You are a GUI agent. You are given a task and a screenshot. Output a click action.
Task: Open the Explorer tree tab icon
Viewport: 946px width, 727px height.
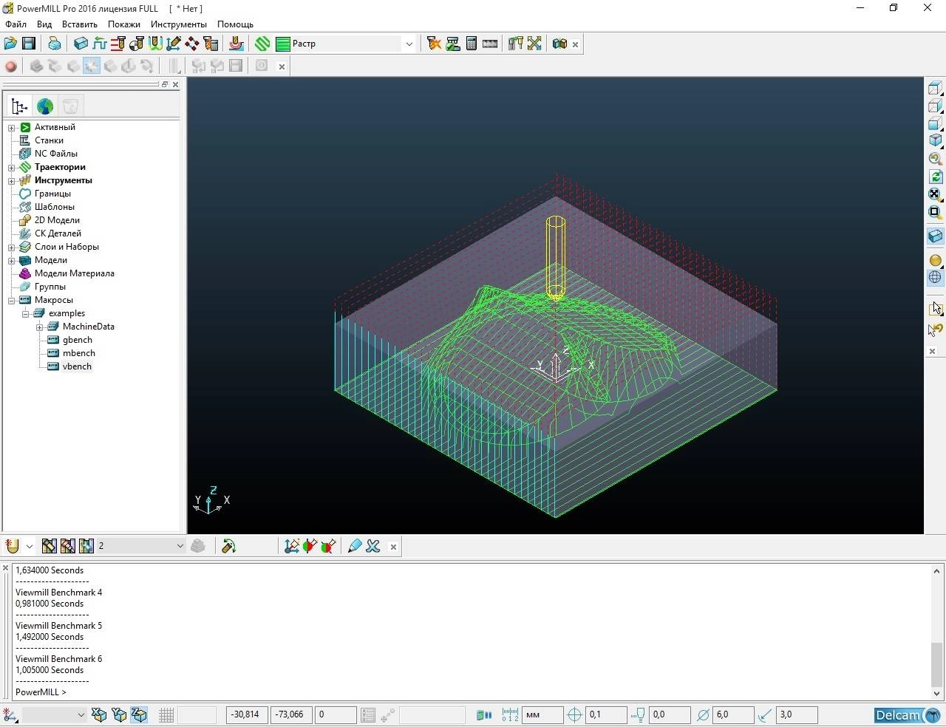pyautogui.click(x=19, y=106)
